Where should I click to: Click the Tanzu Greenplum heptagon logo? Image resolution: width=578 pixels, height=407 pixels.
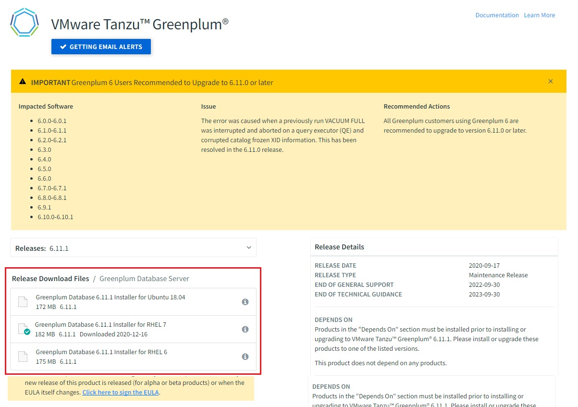pos(24,22)
